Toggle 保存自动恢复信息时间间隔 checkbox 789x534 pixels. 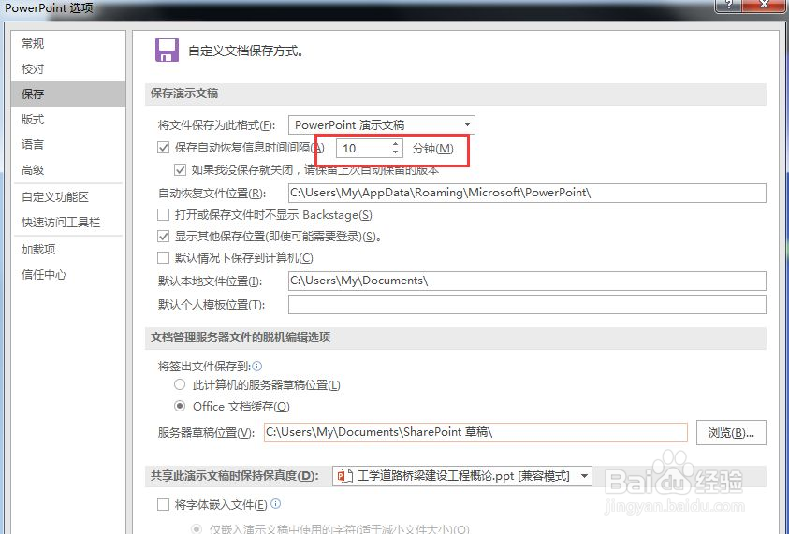point(163,148)
